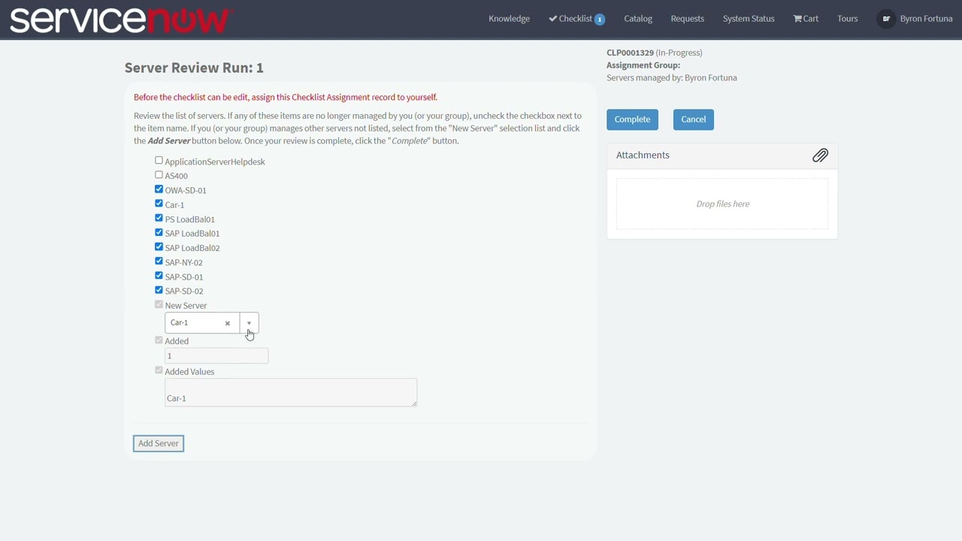
Task: Click the Cancel button
Action: (x=693, y=119)
